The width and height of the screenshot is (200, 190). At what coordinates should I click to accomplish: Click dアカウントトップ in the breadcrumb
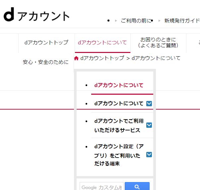click(102, 58)
